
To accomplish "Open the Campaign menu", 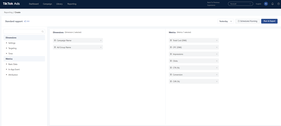I will click(47, 4).
